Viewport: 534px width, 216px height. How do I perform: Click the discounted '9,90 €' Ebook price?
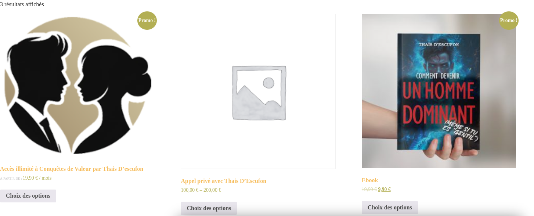pos(384,190)
